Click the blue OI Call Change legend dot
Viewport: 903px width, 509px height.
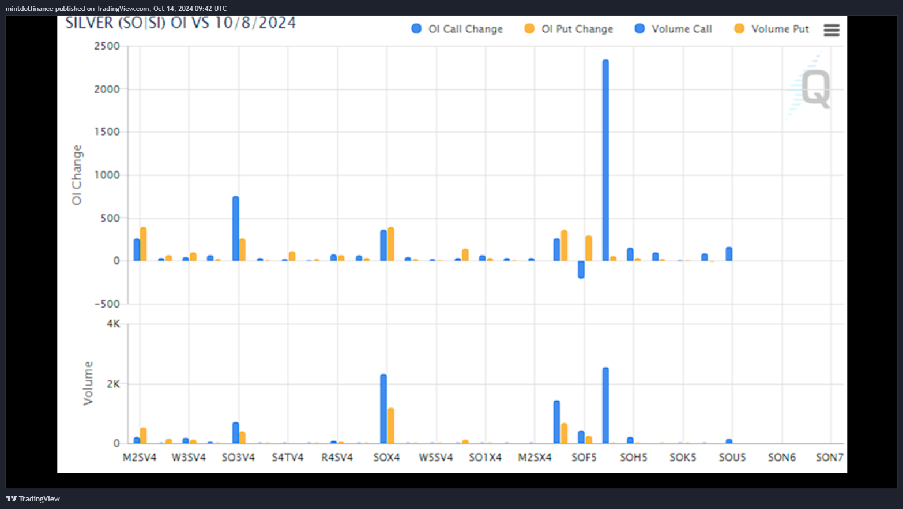(416, 29)
